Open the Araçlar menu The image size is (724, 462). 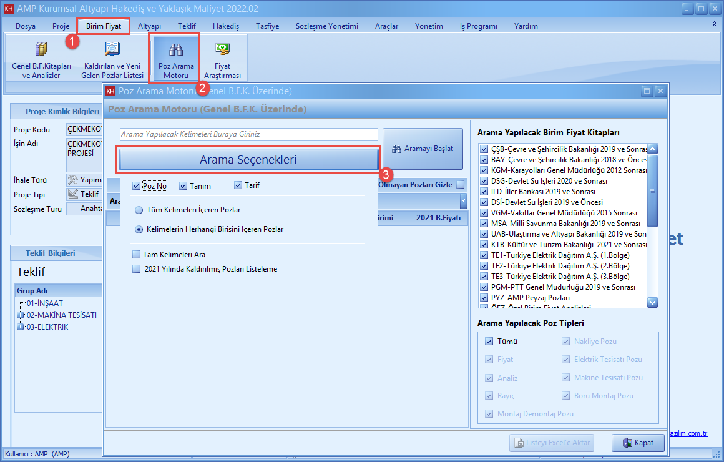point(386,26)
